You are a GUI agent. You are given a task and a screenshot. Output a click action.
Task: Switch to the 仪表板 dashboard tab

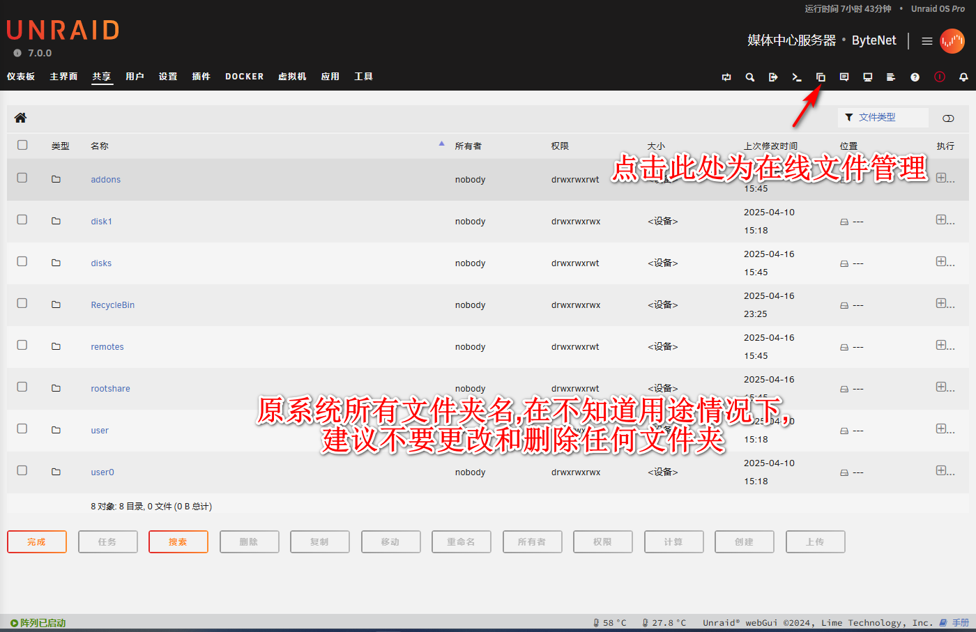[x=21, y=77]
